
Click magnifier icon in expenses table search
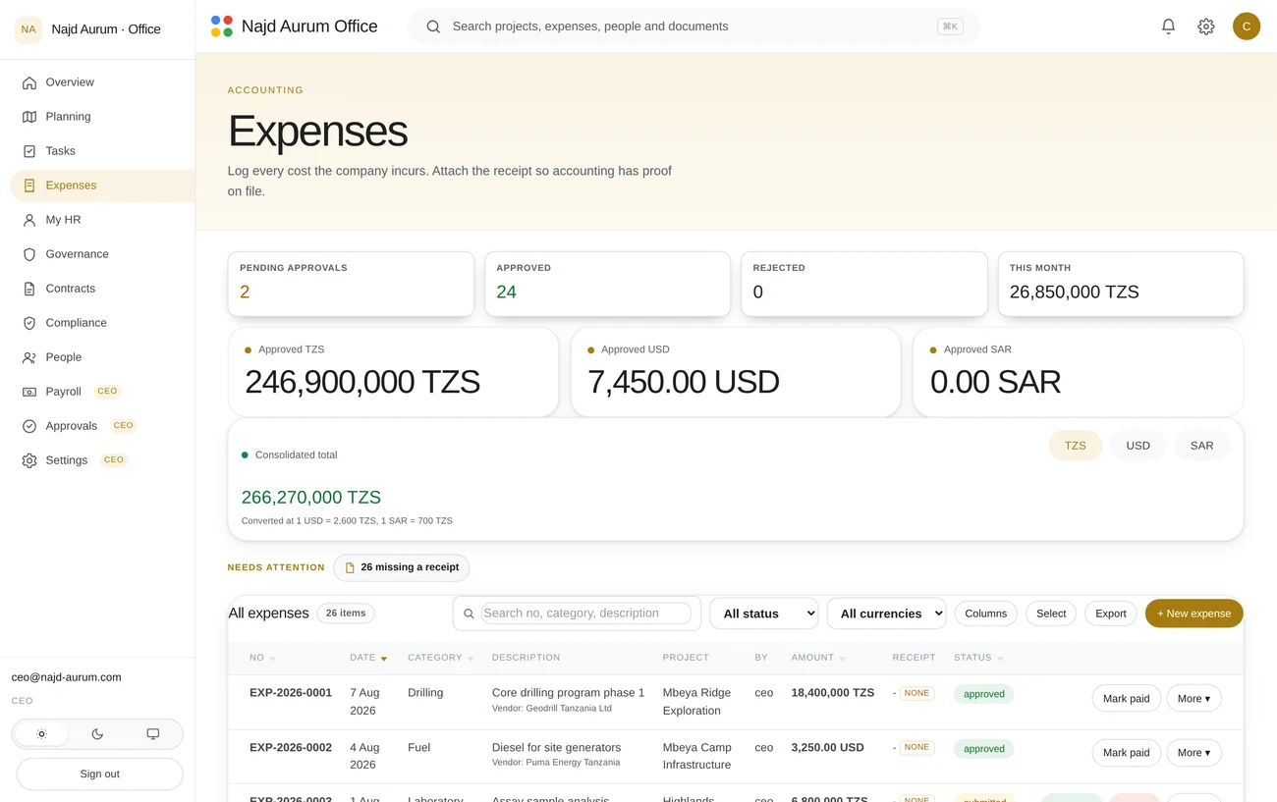pyautogui.click(x=469, y=614)
